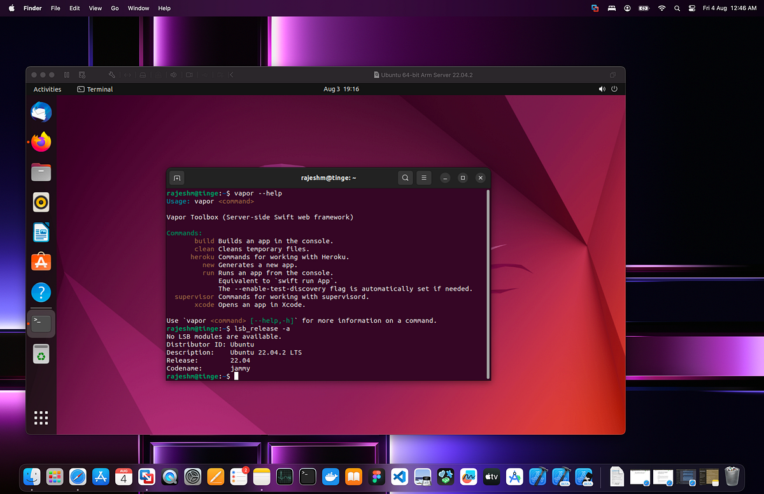Collapse the VM toolbar with the chevron
The width and height of the screenshot is (764, 494).
(x=231, y=74)
